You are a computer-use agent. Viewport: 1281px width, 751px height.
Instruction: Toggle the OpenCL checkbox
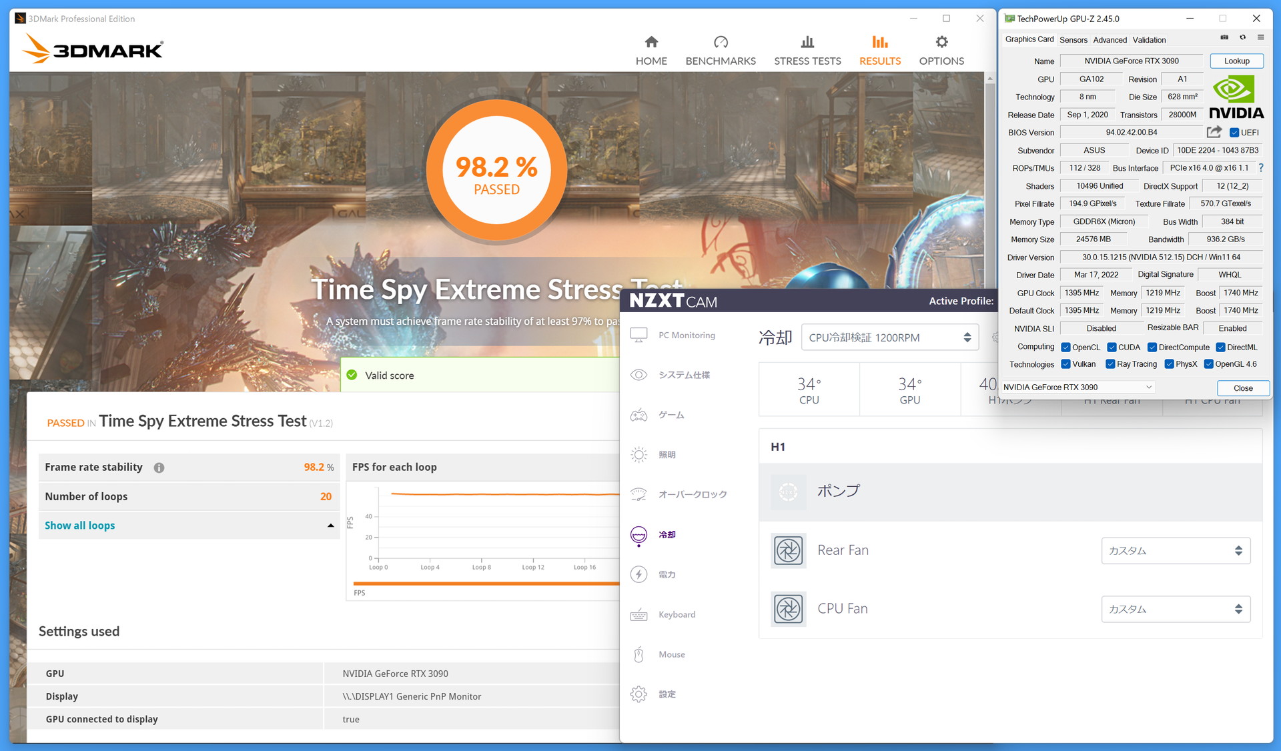click(x=1065, y=347)
